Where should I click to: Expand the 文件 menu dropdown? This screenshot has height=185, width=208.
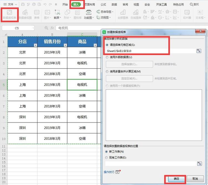16,4
